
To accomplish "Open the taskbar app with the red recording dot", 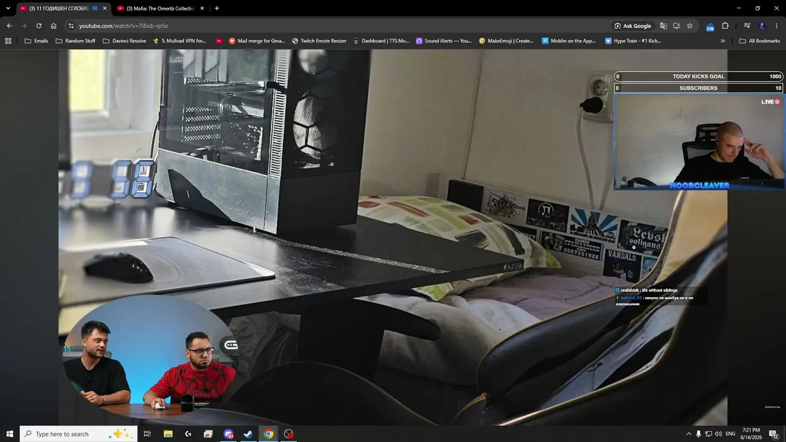I will [x=289, y=434].
